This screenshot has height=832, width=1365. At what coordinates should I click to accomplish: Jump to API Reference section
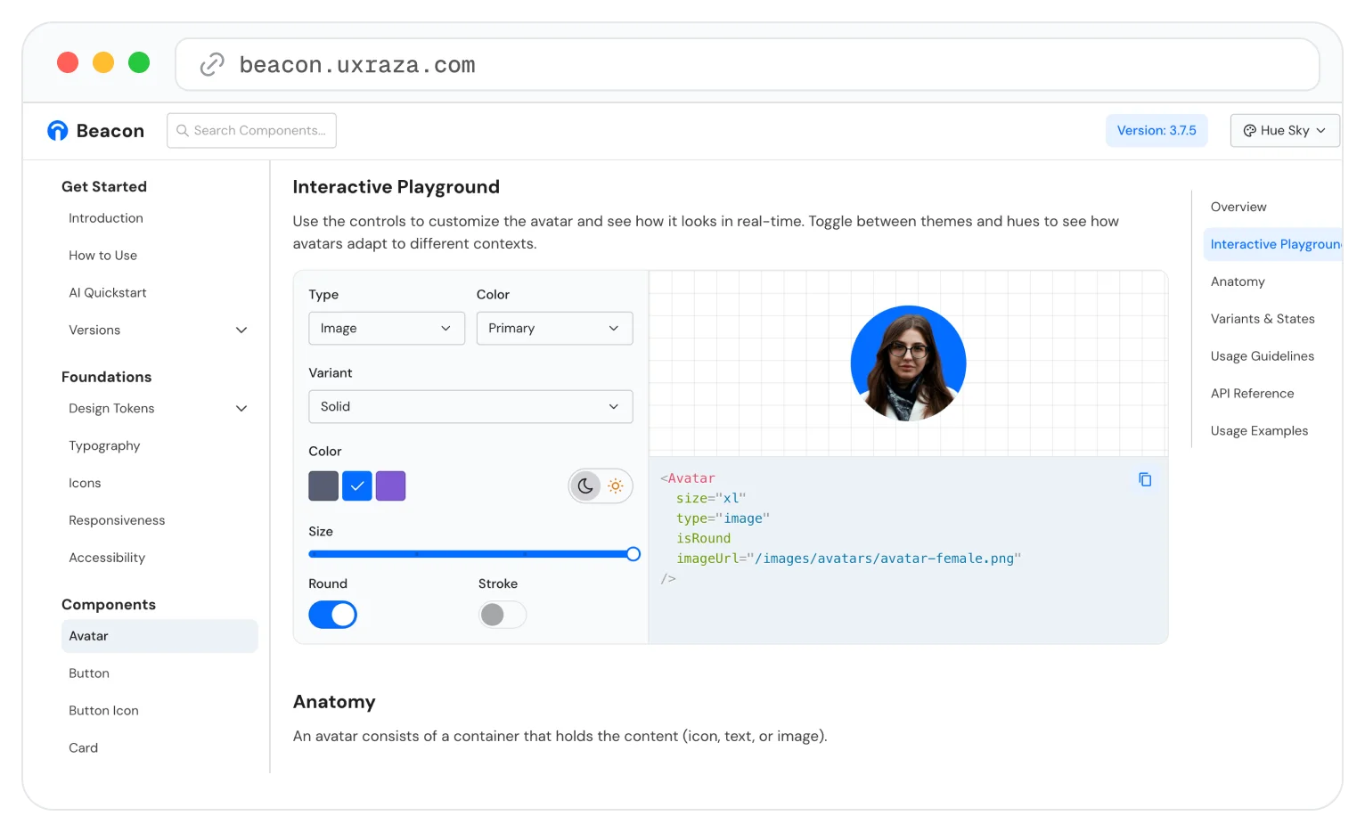click(x=1252, y=394)
